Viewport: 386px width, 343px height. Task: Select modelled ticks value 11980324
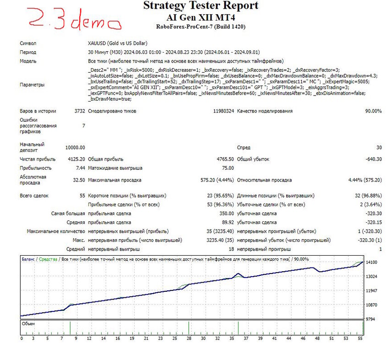click(x=223, y=111)
